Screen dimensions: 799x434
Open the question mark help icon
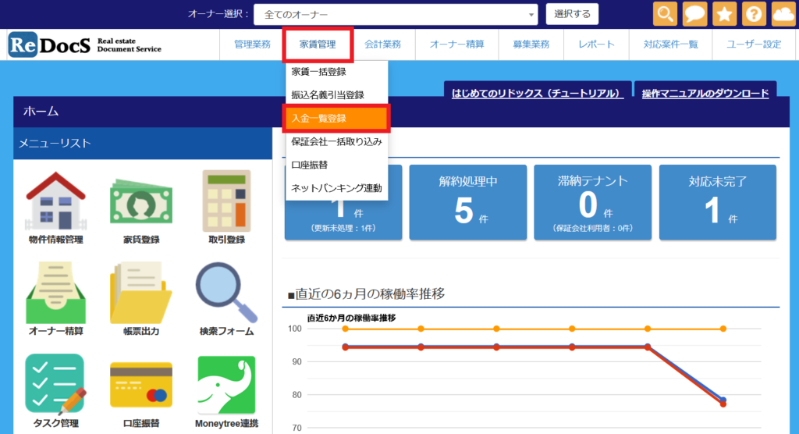(754, 14)
